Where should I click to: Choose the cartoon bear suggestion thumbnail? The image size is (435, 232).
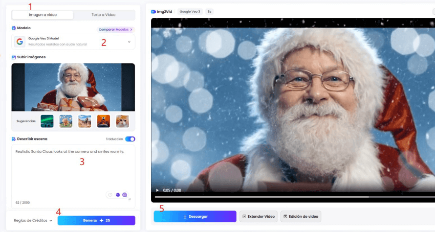click(66, 121)
